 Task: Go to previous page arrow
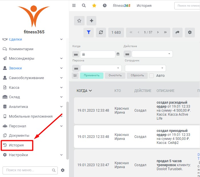pyautogui.click(x=138, y=32)
